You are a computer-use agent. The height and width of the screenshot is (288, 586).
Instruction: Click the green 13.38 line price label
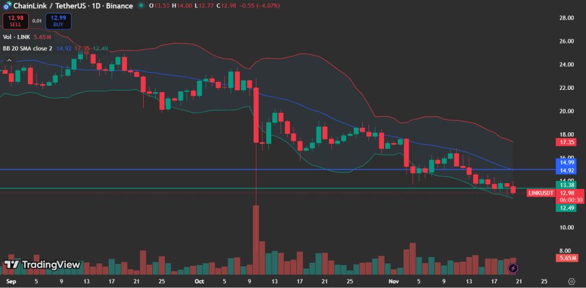[565, 185]
